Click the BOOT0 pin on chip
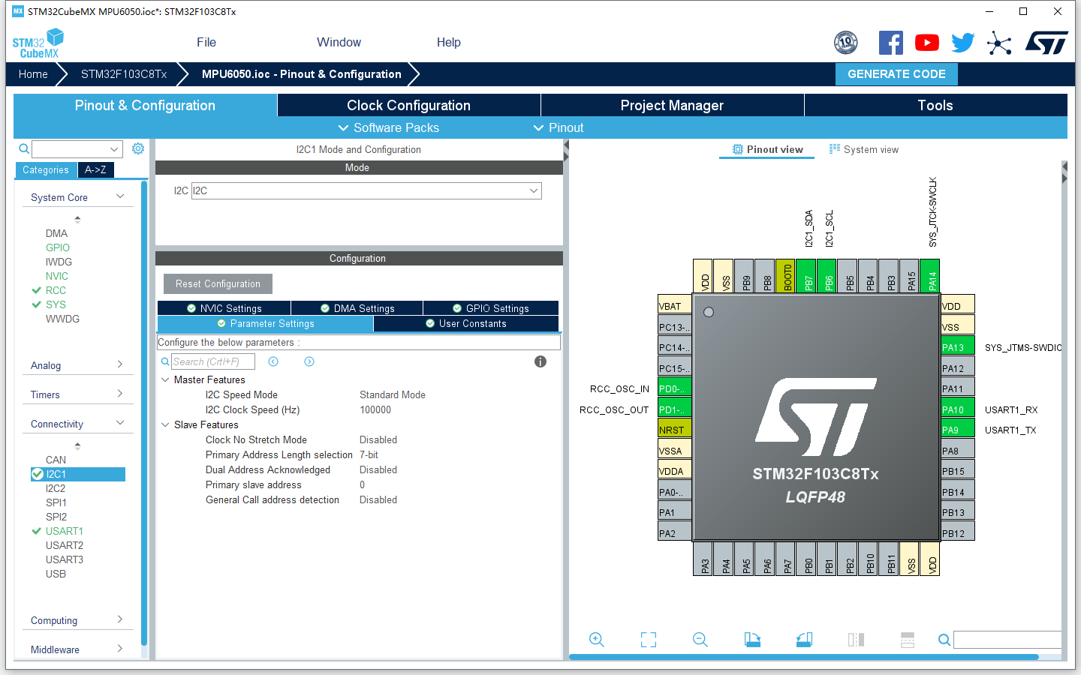Image resolution: width=1081 pixels, height=675 pixels. click(x=784, y=276)
